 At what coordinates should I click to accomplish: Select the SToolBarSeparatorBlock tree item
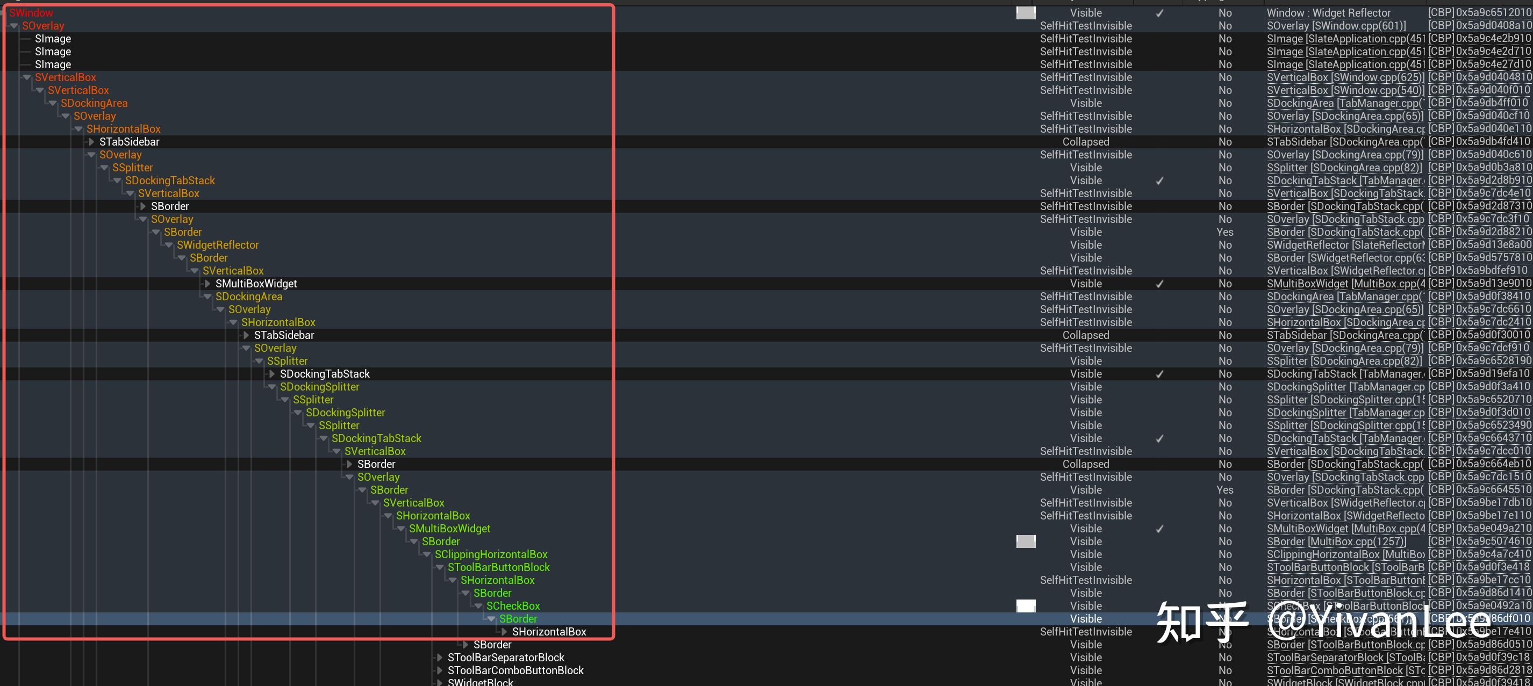click(x=506, y=658)
